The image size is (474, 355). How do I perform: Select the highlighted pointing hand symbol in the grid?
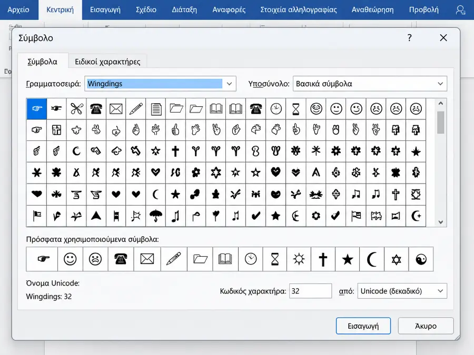click(x=36, y=109)
